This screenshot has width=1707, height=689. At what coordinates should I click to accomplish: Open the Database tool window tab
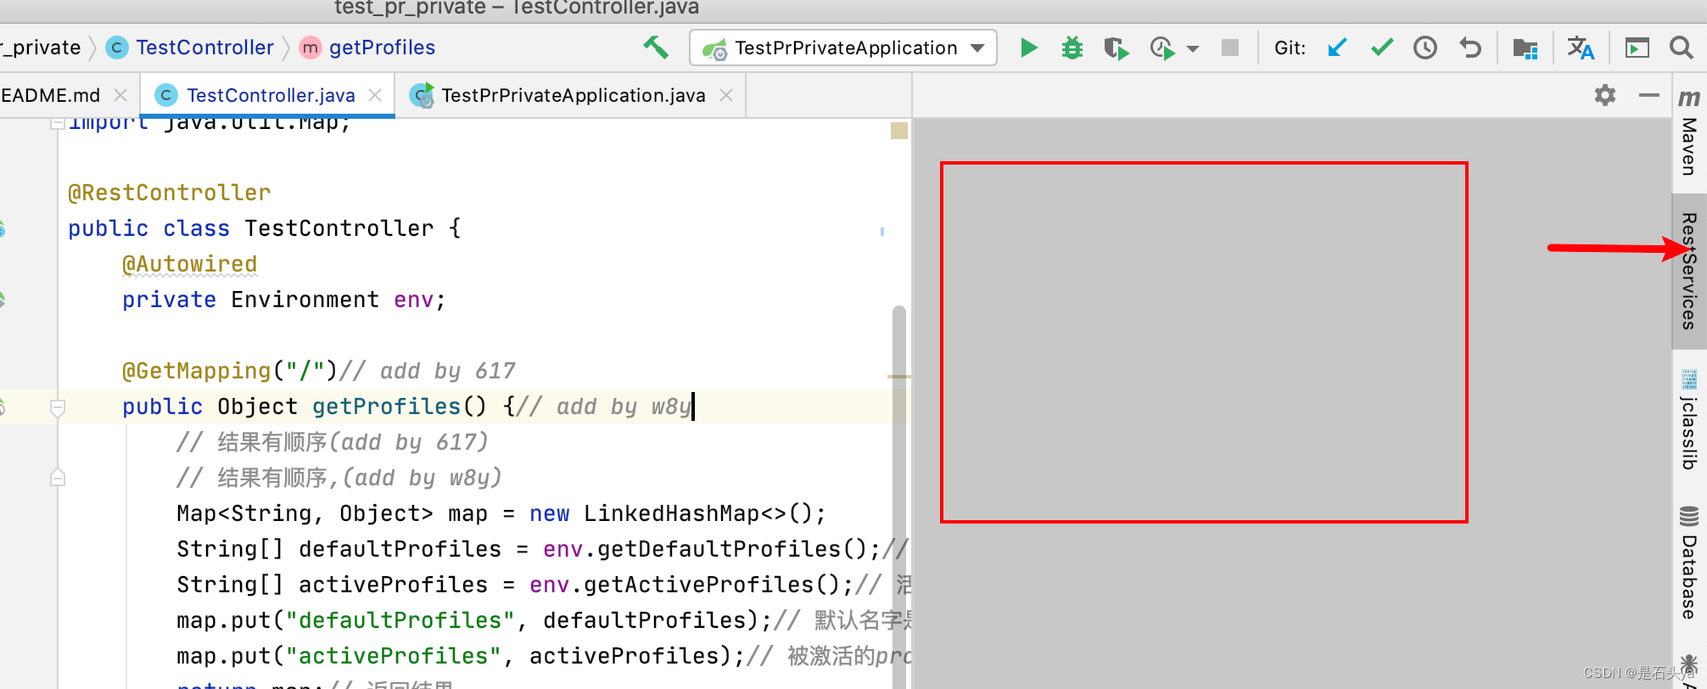(1689, 563)
